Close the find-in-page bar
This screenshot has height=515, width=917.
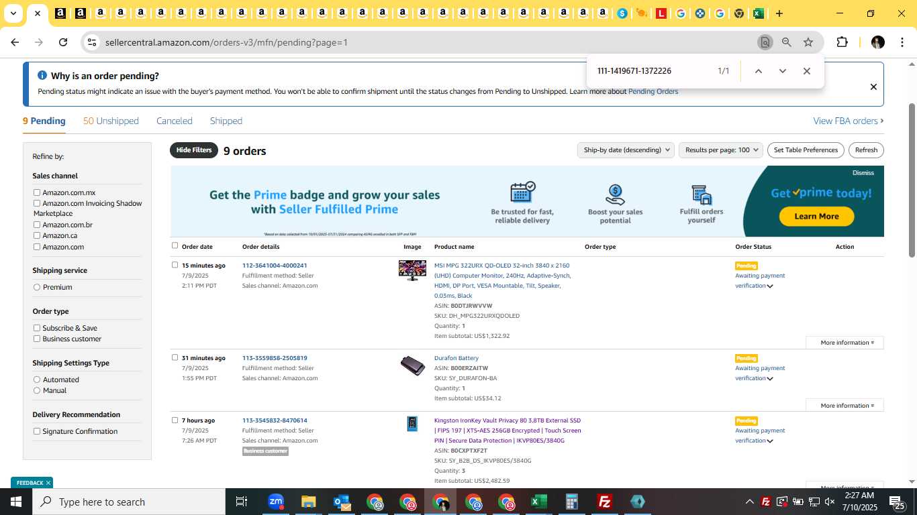pyautogui.click(x=807, y=71)
